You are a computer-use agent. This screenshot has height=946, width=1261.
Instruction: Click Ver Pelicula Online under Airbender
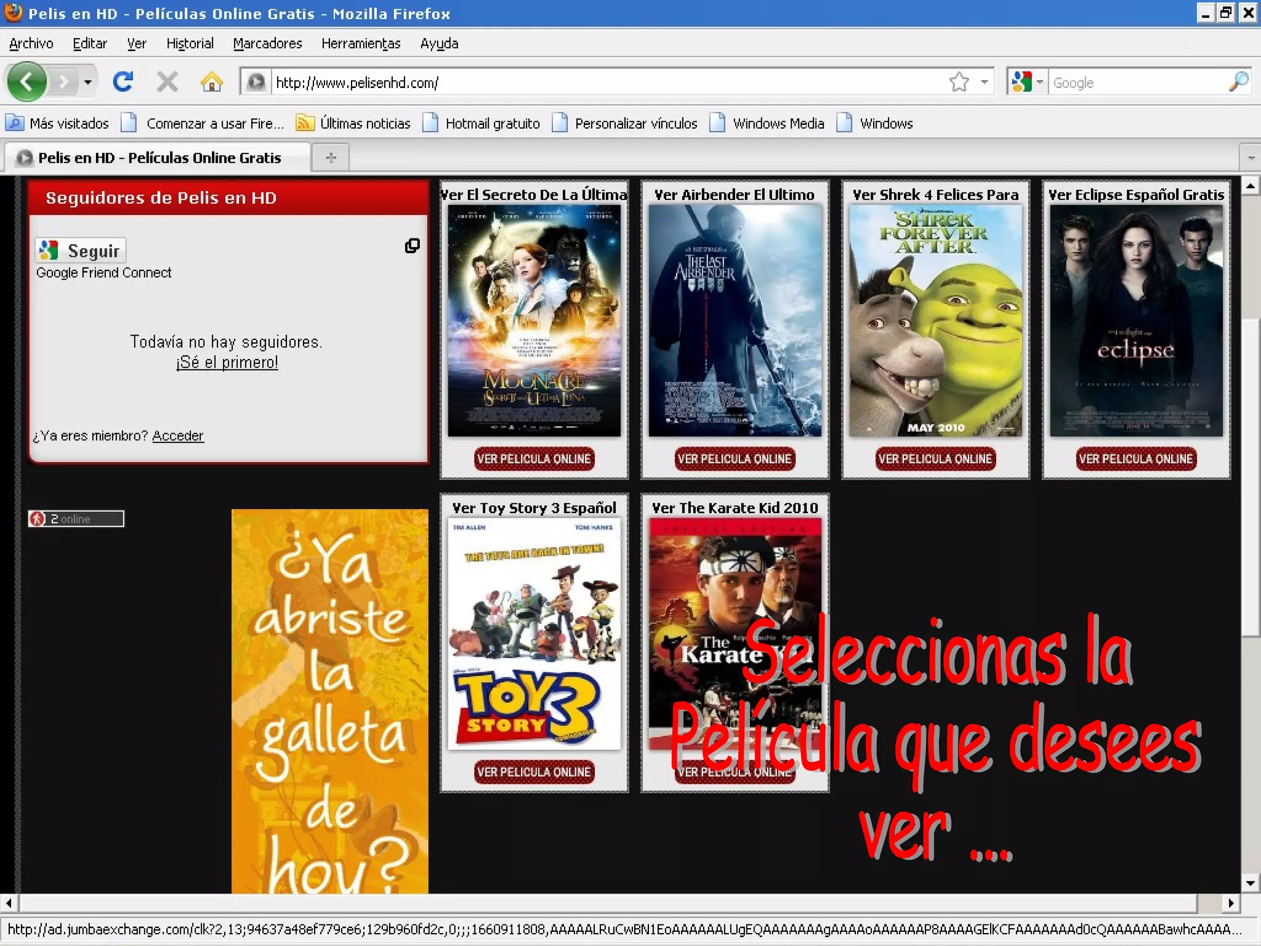click(735, 459)
